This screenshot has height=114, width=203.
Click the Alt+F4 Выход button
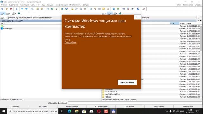click(x=188, y=107)
